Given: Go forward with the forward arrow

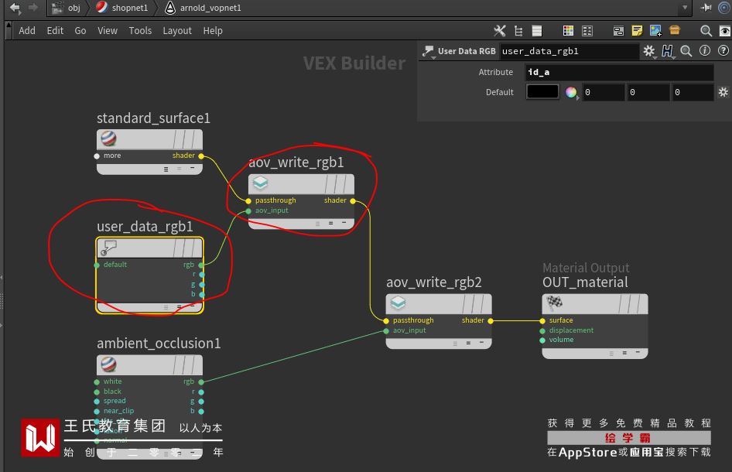Looking at the screenshot, I should pos(33,8).
